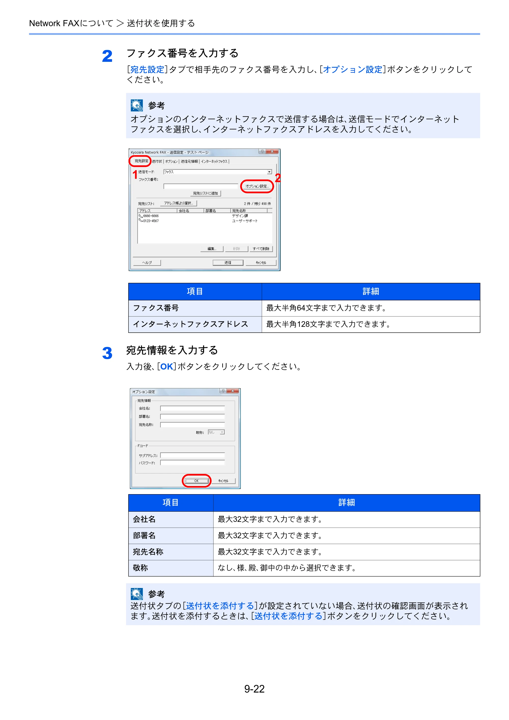Viewport: 509px width, 720px height.
Task: Click 宛先リストに追加 button
Action: point(205,194)
